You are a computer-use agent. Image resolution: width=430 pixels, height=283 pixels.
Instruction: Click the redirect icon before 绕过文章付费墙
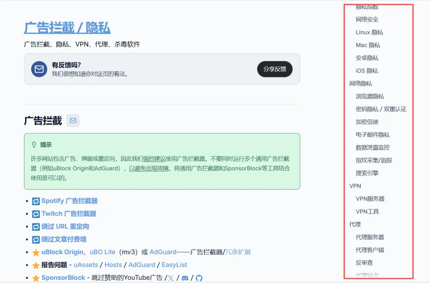coord(36,240)
